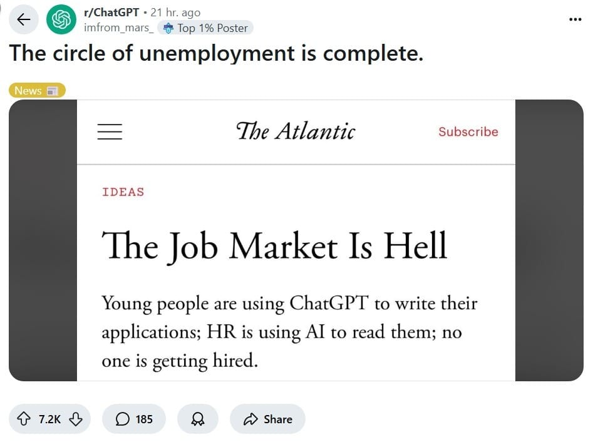Click the post title about unemployment circle
The width and height of the screenshot is (598, 442).
pyautogui.click(x=216, y=53)
